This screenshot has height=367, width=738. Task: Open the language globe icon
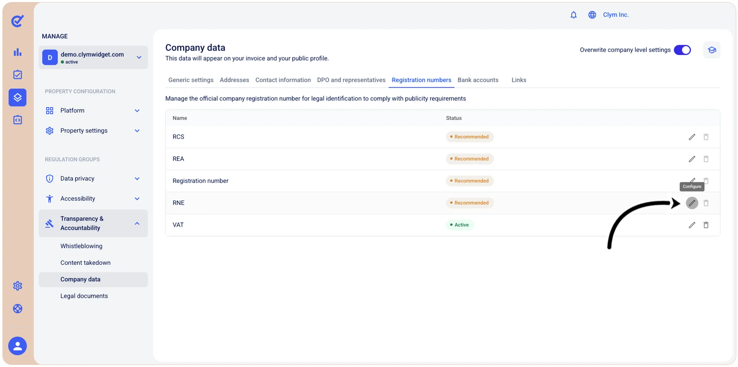coord(592,15)
